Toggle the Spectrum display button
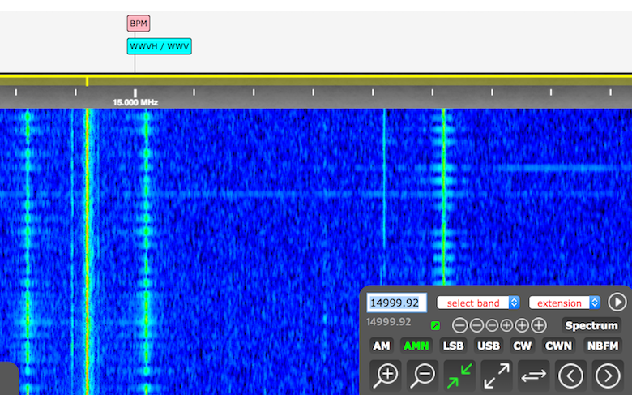 (591, 325)
